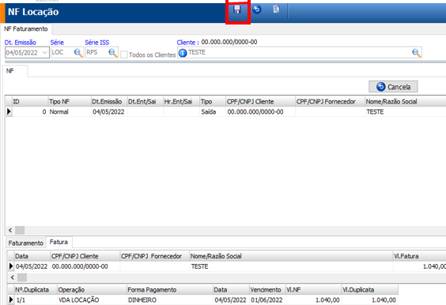The image size is (446, 305).
Task: Click the NF grid scroll-left arrow
Action: [10, 230]
